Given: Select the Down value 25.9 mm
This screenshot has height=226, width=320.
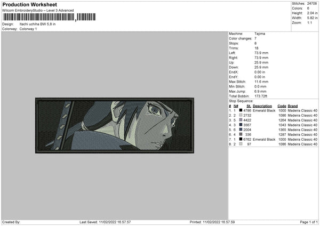Looking at the screenshot, I should pos(261,67).
